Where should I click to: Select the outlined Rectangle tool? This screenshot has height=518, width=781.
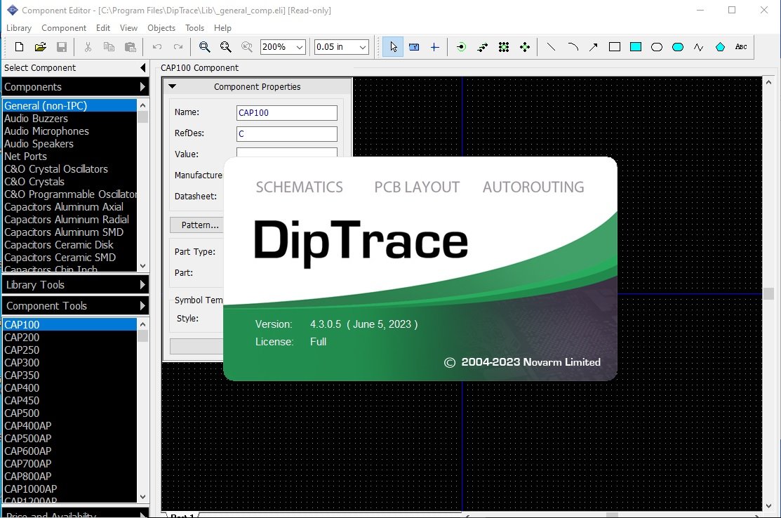point(615,47)
